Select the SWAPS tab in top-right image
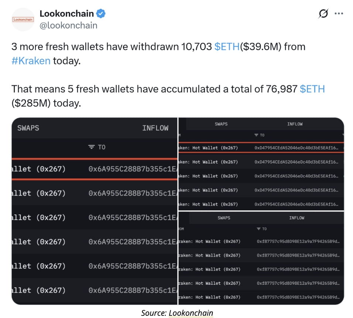Viewport: 353px width, 318px height. 221,124
